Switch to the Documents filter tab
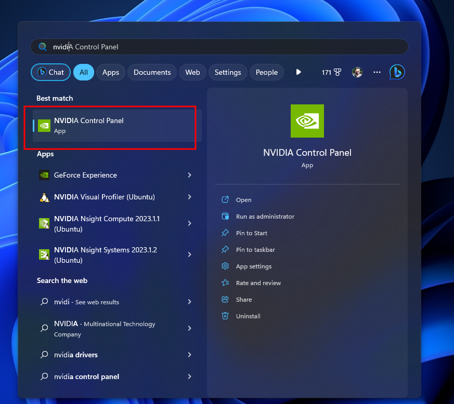454x404 pixels. [152, 72]
